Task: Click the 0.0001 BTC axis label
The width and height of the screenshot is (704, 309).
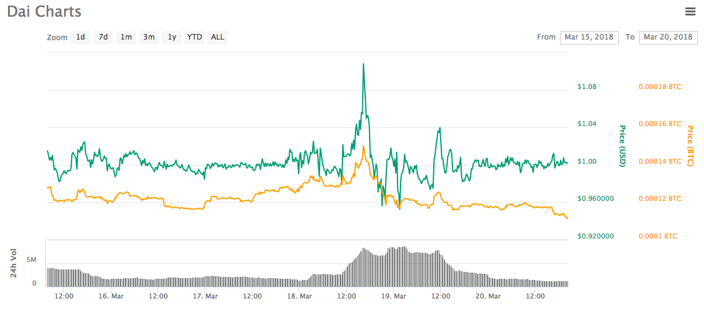Action: pos(658,236)
